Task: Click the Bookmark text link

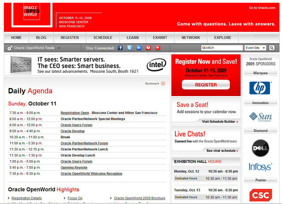Action: (x=152, y=83)
